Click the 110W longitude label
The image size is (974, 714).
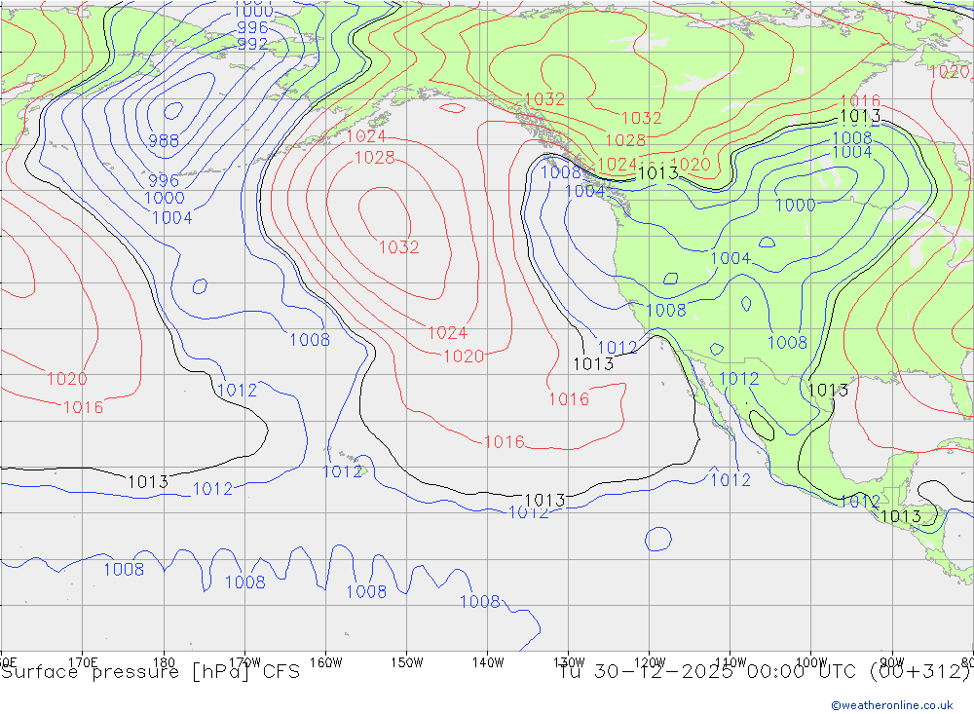click(730, 662)
